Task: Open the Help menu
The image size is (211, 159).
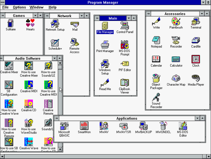Action: click(x=52, y=7)
